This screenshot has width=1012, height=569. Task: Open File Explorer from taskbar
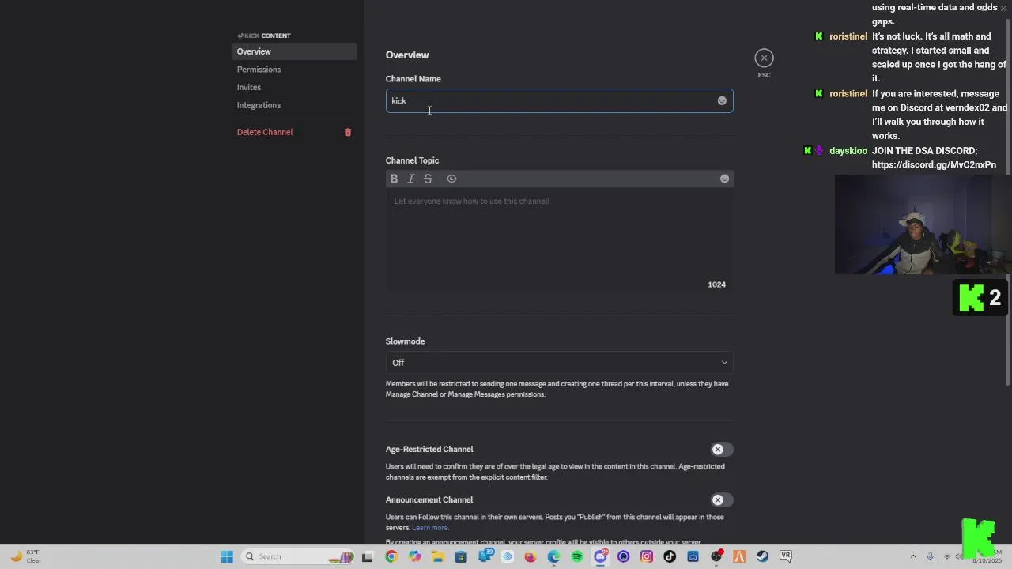(x=437, y=556)
